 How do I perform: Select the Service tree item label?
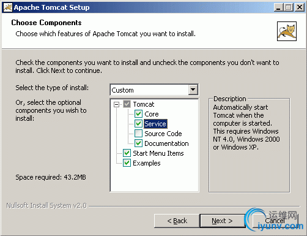[x=155, y=124]
